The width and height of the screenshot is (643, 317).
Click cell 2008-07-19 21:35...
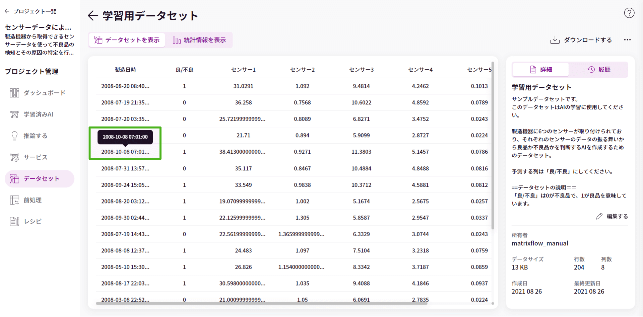(125, 102)
